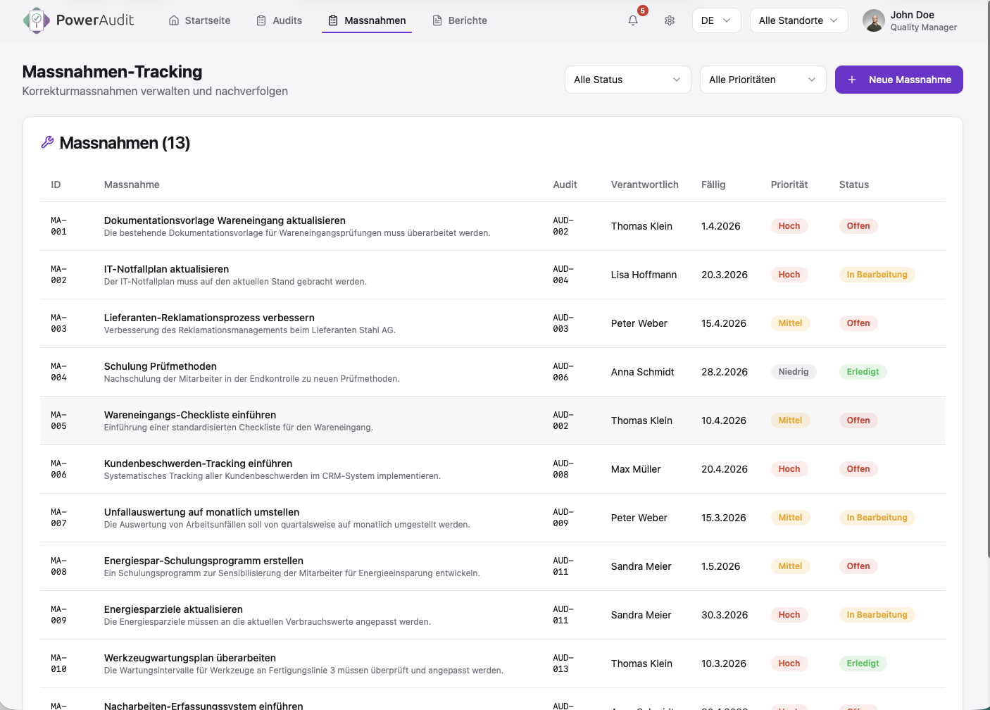Click the Priorität column header
990x710 pixels.
click(x=789, y=185)
